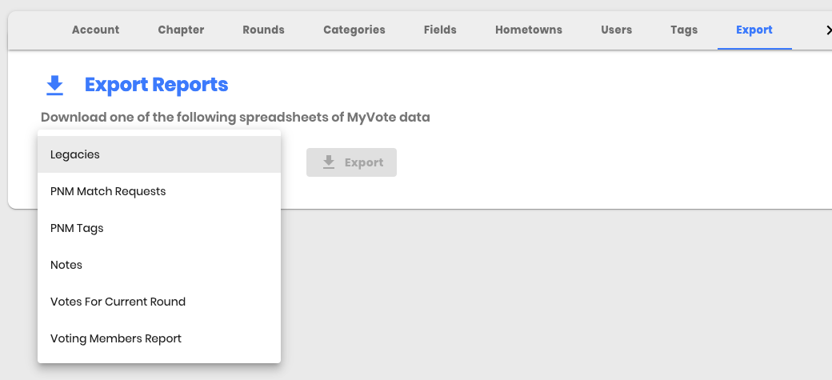Screen dimensions: 832x380
Task: Choose Votes For Current Round
Action: (159, 302)
